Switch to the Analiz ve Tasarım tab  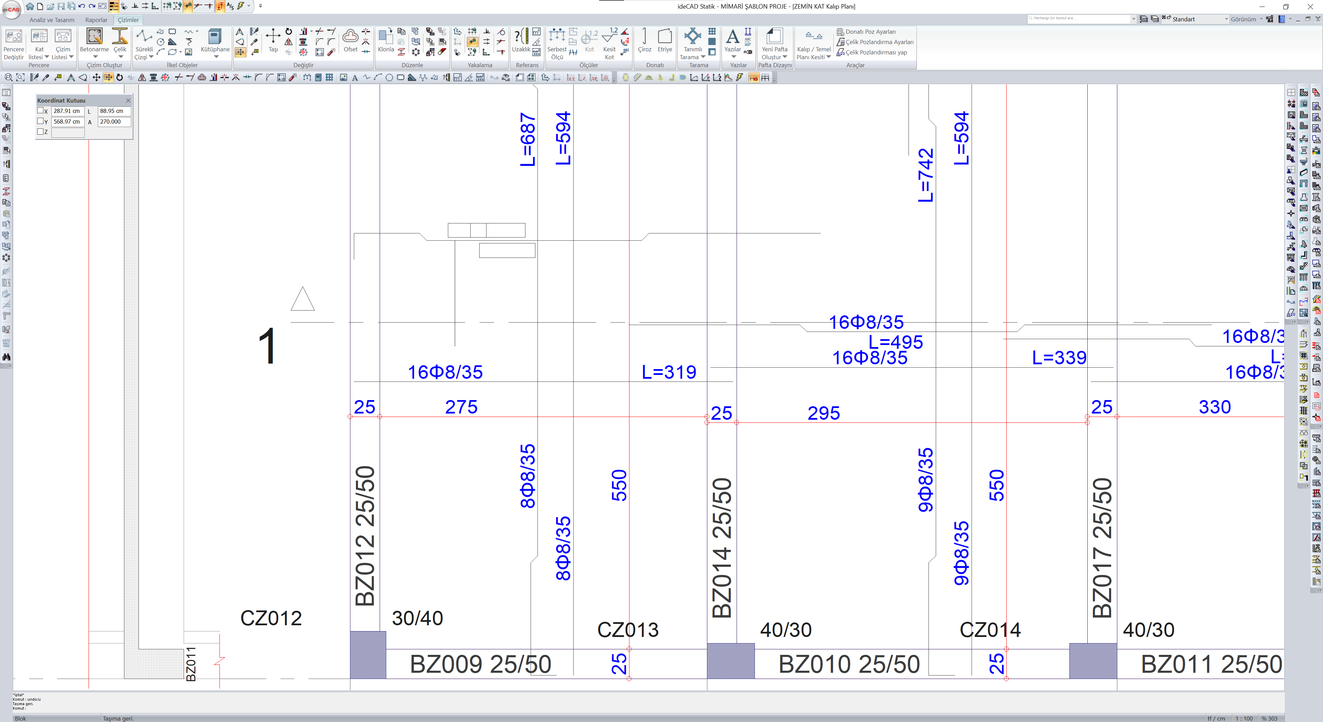click(x=51, y=20)
